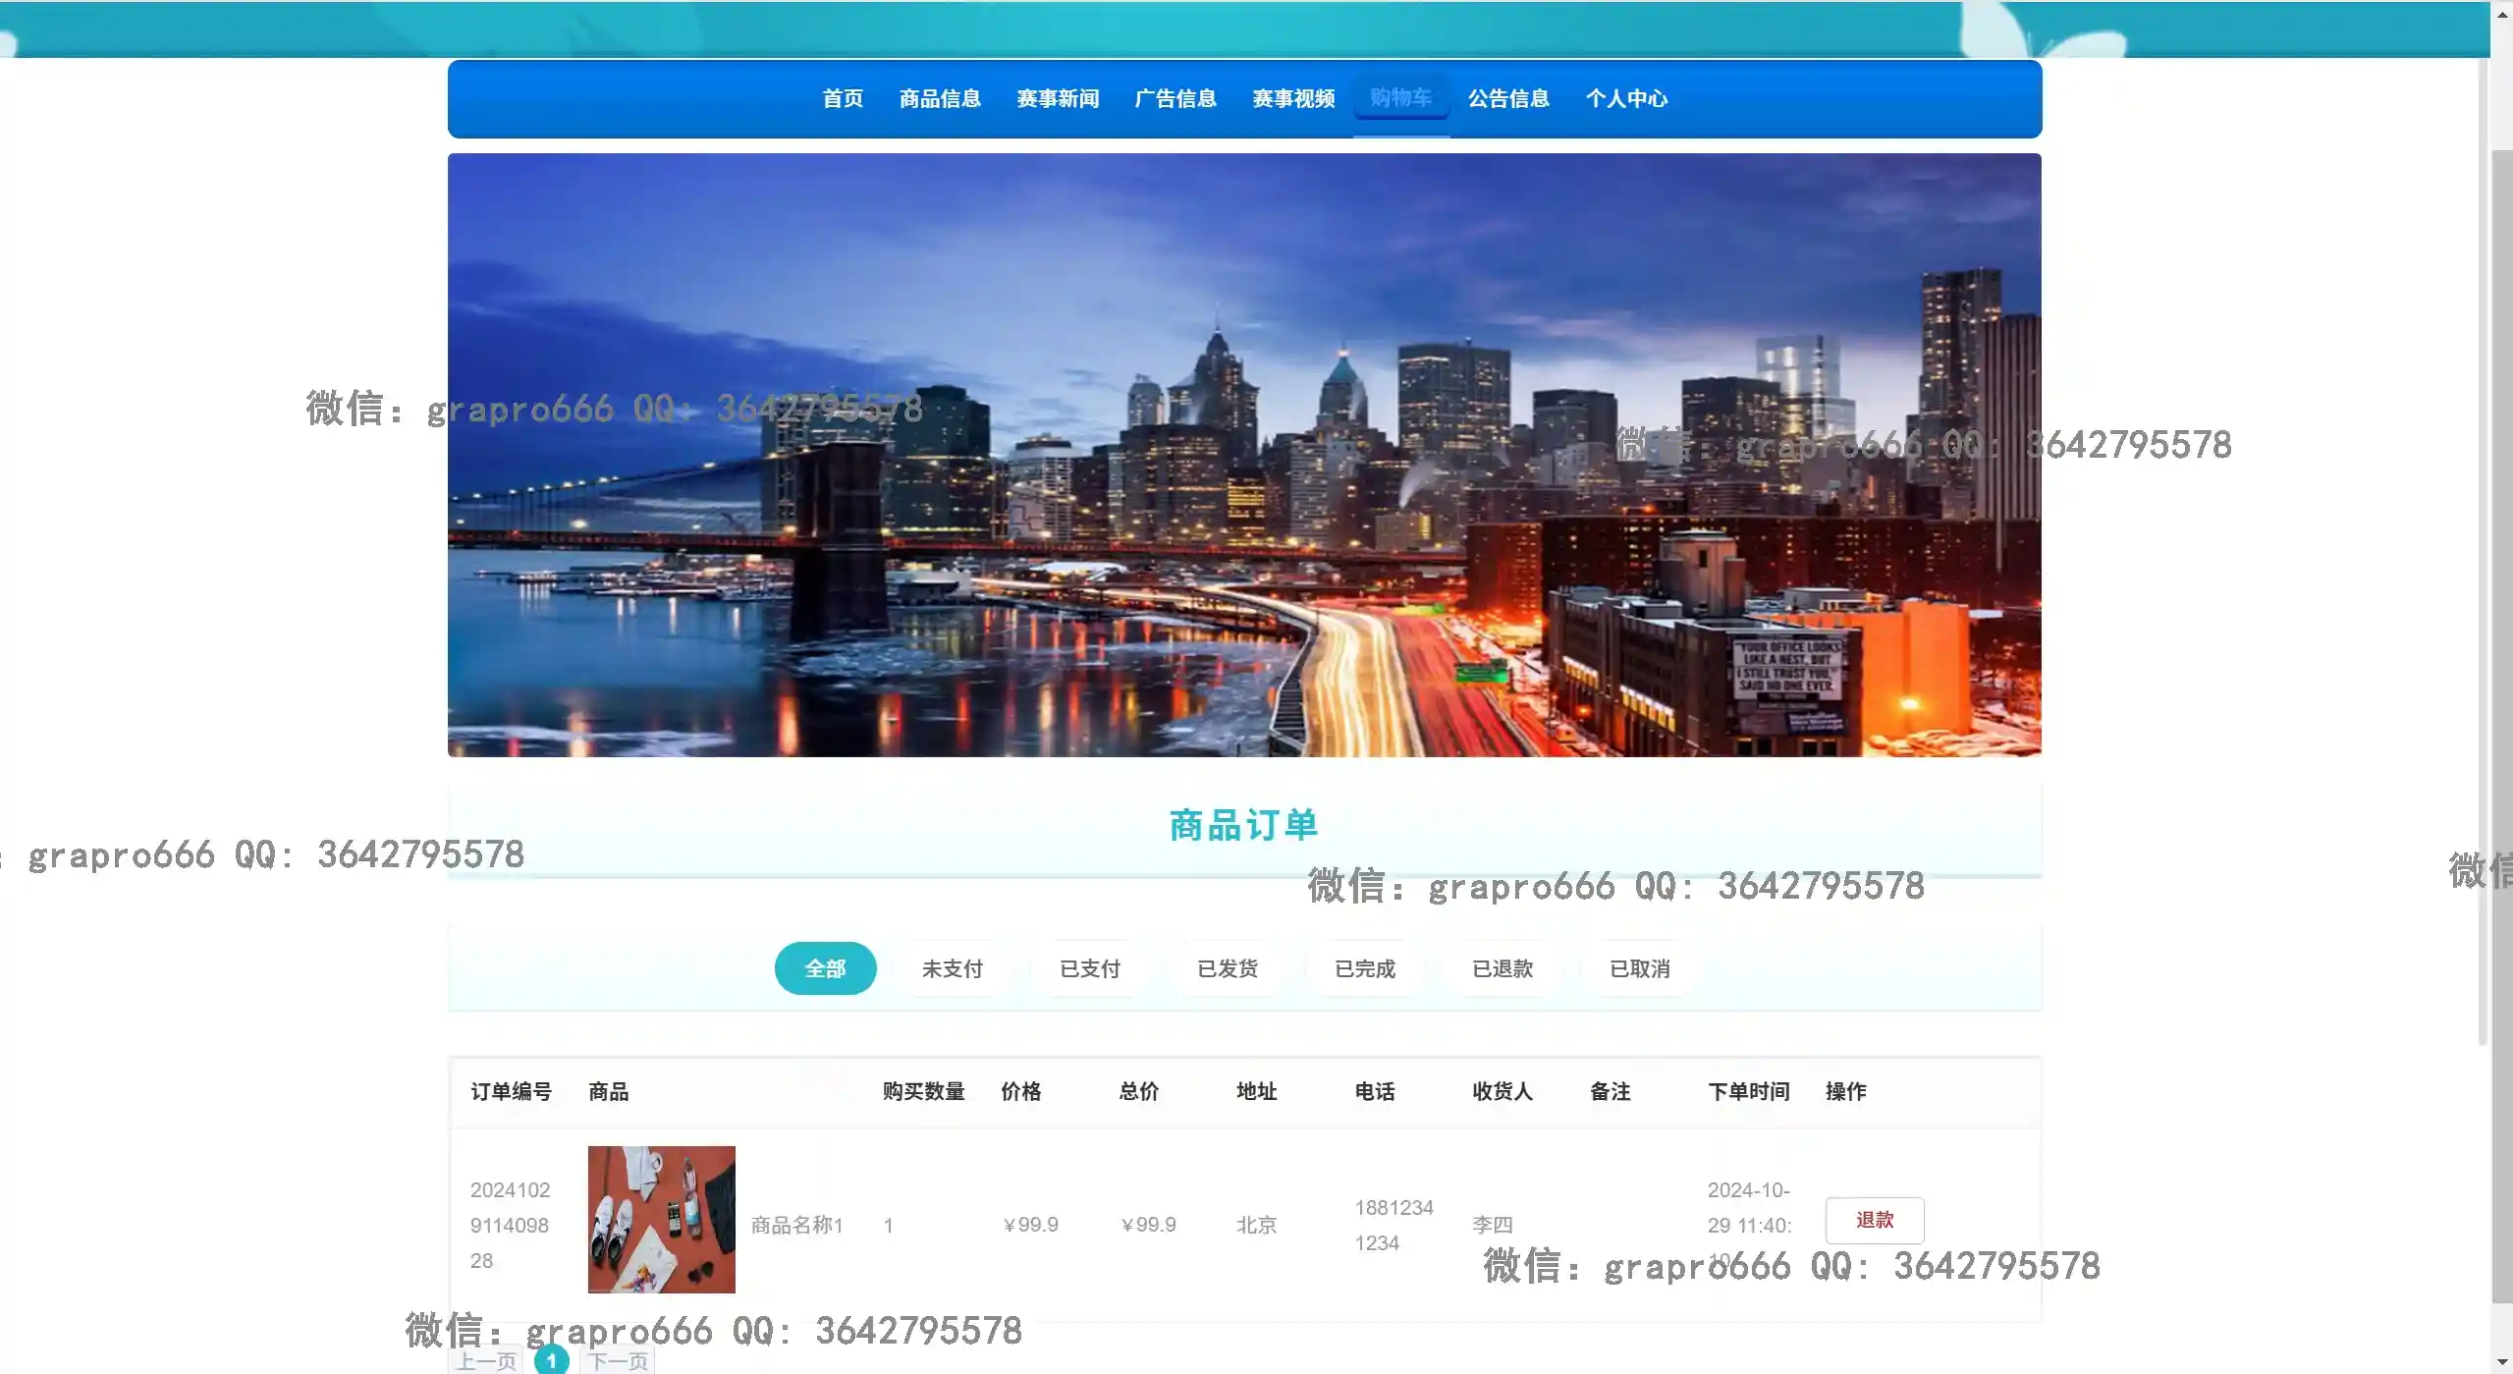2513x1374 pixels.
Task: Click the 下一页 next page button
Action: tap(618, 1361)
